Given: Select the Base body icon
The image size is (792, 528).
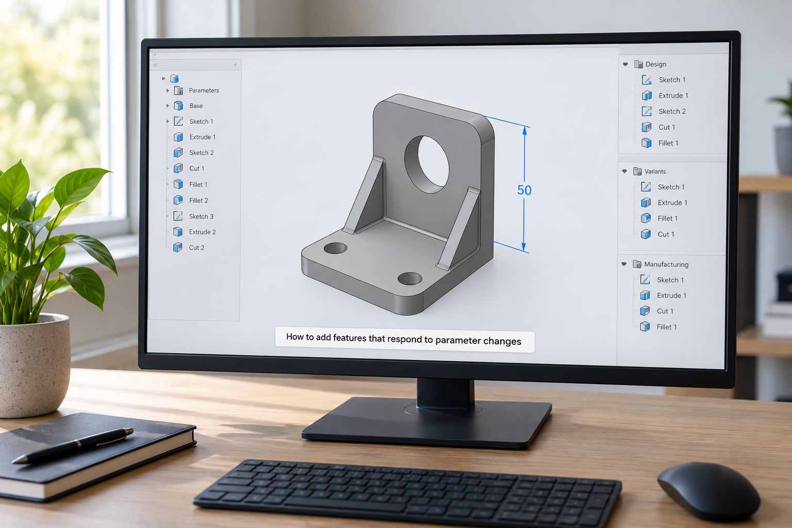Looking at the screenshot, I should coord(178,106).
